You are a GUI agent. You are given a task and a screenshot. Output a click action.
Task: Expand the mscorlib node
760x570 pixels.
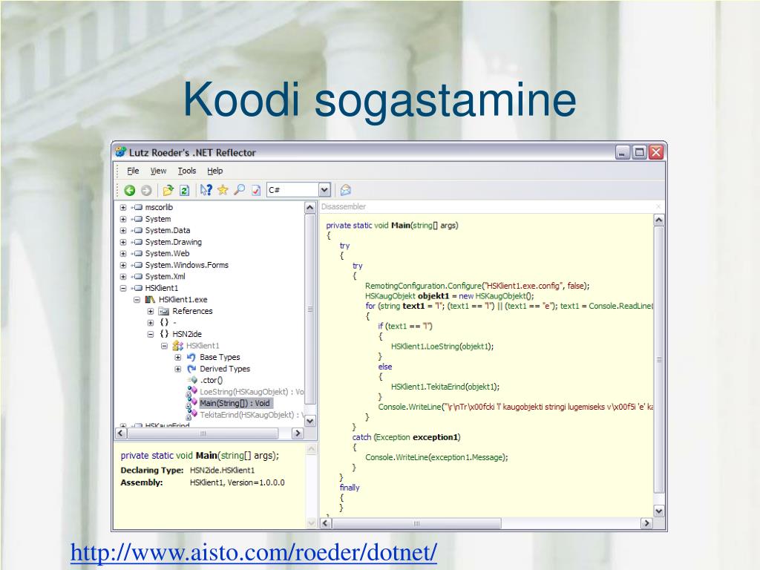pos(123,208)
